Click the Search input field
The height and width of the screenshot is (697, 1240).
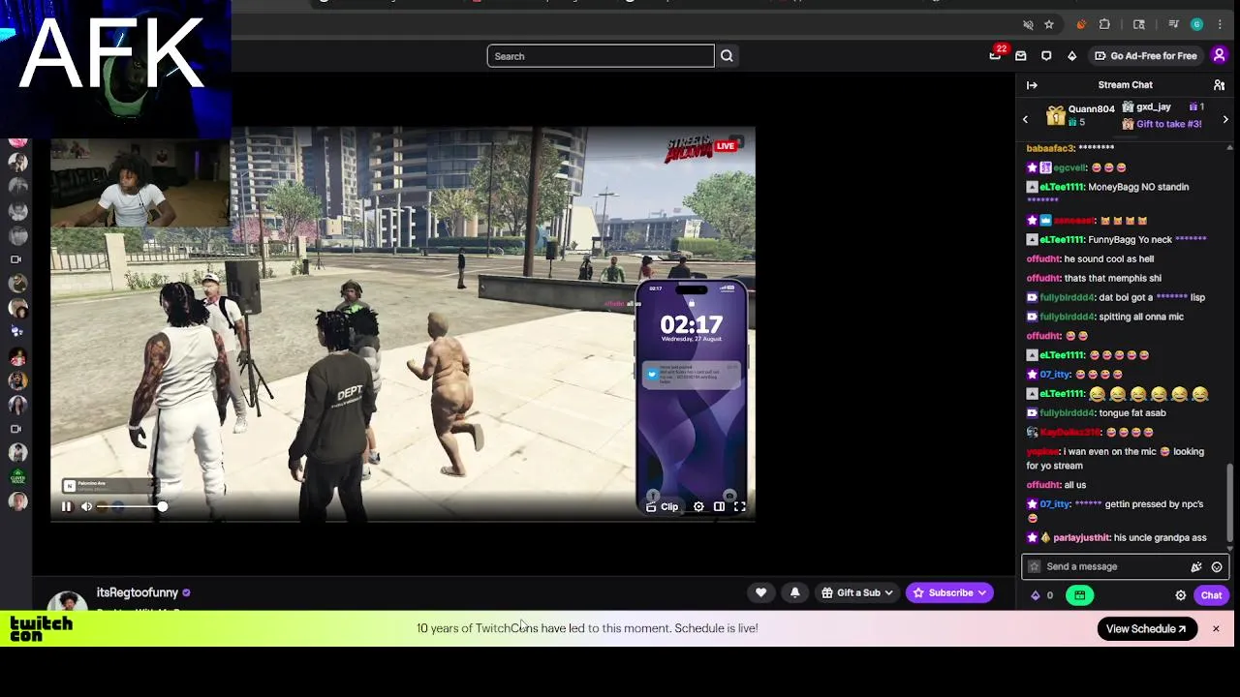(x=601, y=56)
